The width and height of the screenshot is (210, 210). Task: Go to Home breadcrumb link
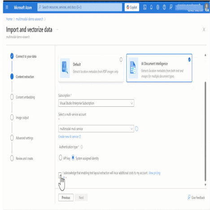9,19
